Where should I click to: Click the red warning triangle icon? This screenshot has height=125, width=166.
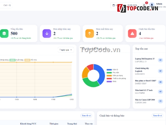(132, 33)
